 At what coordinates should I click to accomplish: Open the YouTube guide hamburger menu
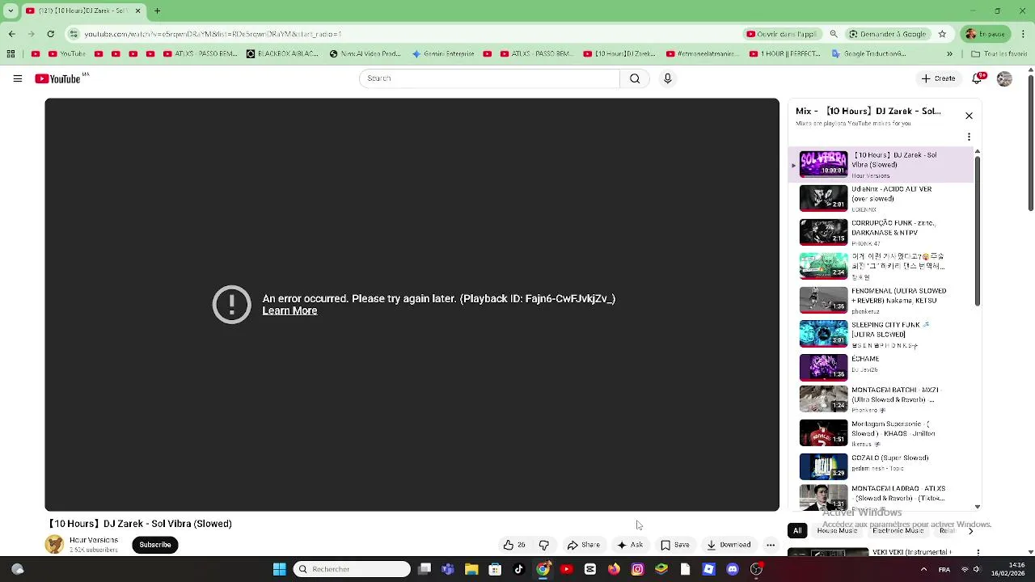(17, 78)
